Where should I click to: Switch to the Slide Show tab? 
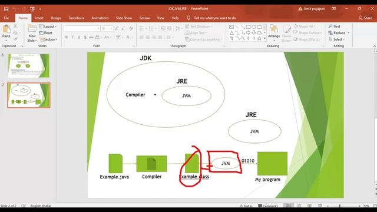coord(124,18)
